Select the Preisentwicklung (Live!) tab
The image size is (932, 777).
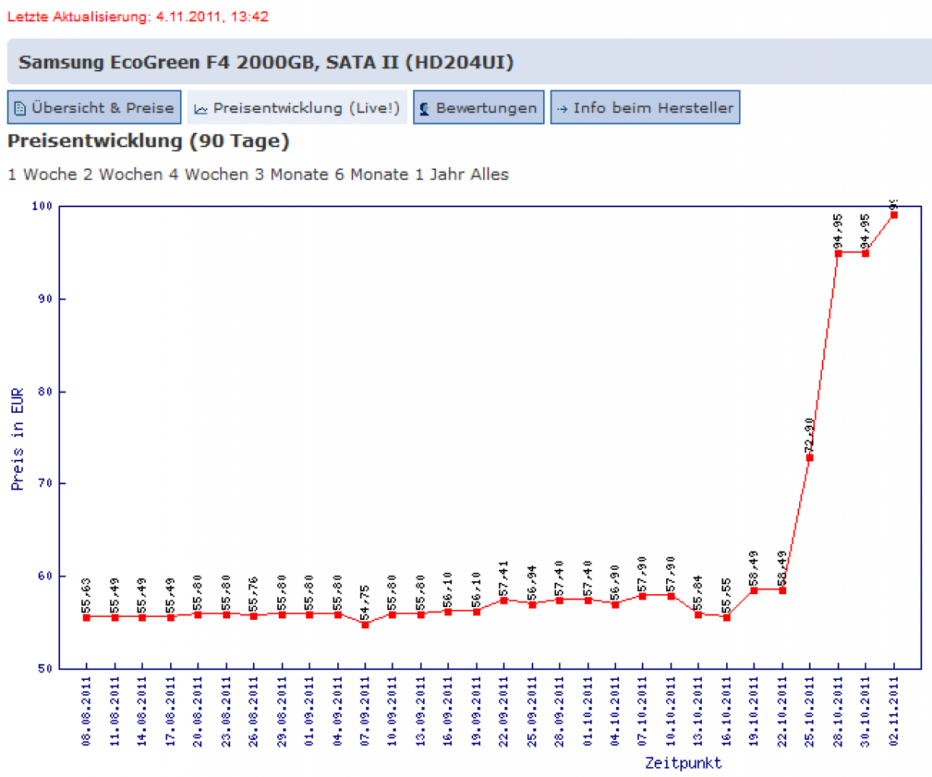[x=297, y=108]
